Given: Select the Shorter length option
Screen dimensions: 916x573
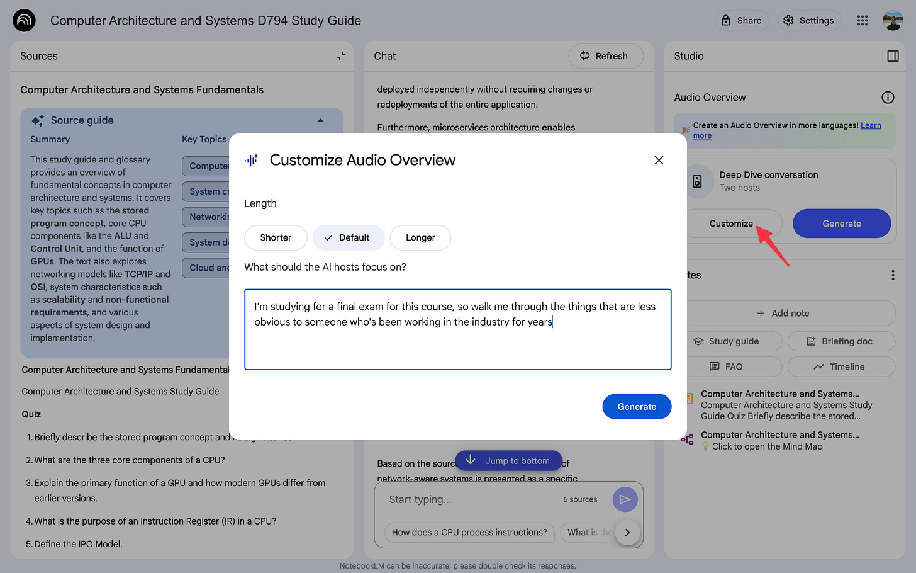Looking at the screenshot, I should [276, 237].
